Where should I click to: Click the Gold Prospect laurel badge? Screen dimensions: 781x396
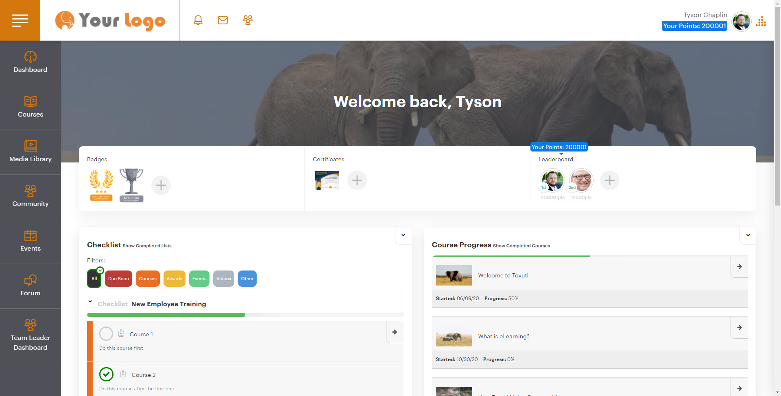(x=101, y=185)
